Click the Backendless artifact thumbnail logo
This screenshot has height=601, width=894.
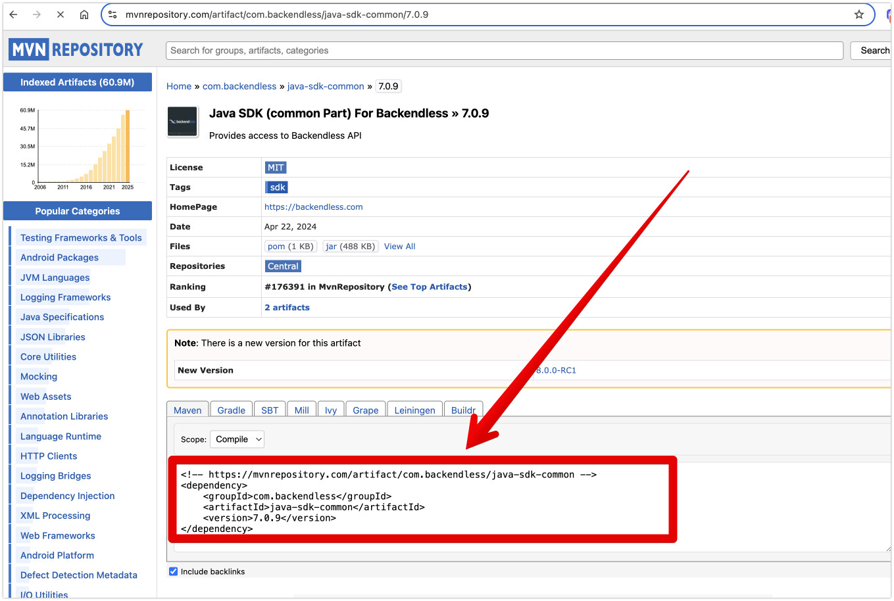(x=183, y=122)
